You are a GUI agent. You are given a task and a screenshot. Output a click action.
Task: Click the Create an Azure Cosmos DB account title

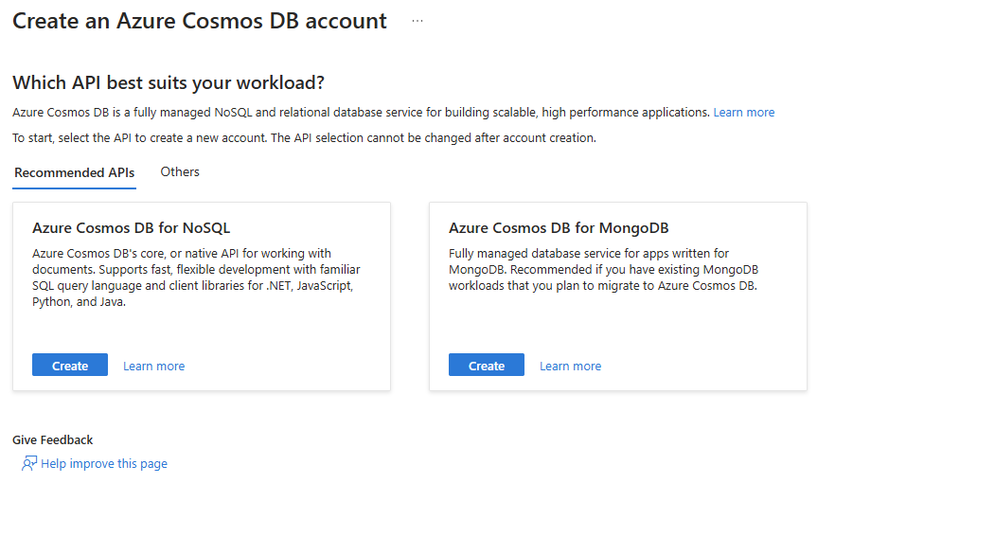tap(199, 21)
